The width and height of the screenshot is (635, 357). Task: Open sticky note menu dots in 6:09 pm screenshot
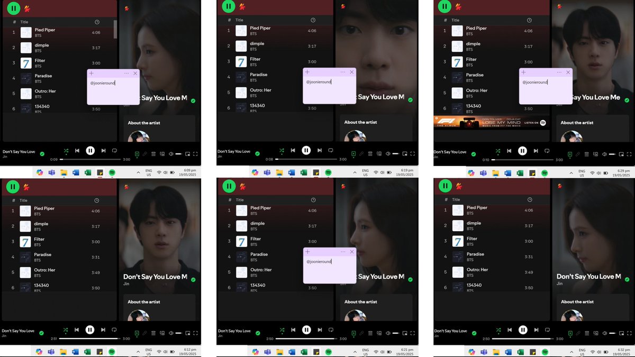[126, 74]
